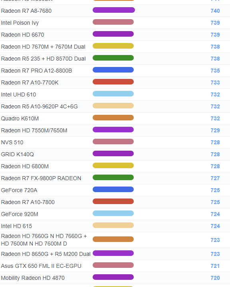Click score 725 for GeForce 720A

point(215,190)
